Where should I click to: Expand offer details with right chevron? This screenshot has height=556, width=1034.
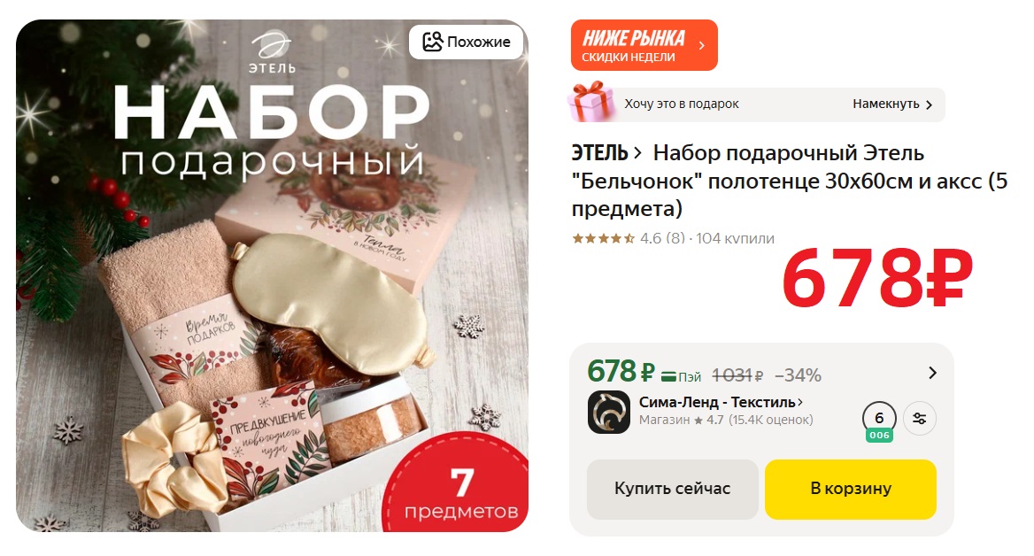pos(932,373)
